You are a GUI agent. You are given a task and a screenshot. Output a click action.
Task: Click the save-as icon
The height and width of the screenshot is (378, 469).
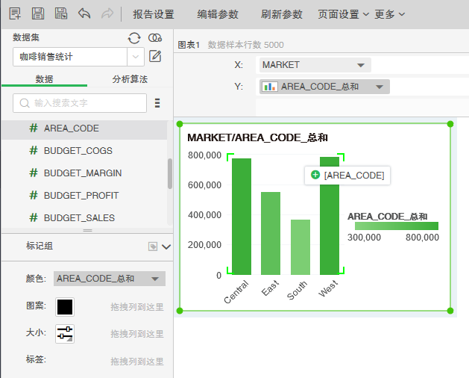(61, 13)
